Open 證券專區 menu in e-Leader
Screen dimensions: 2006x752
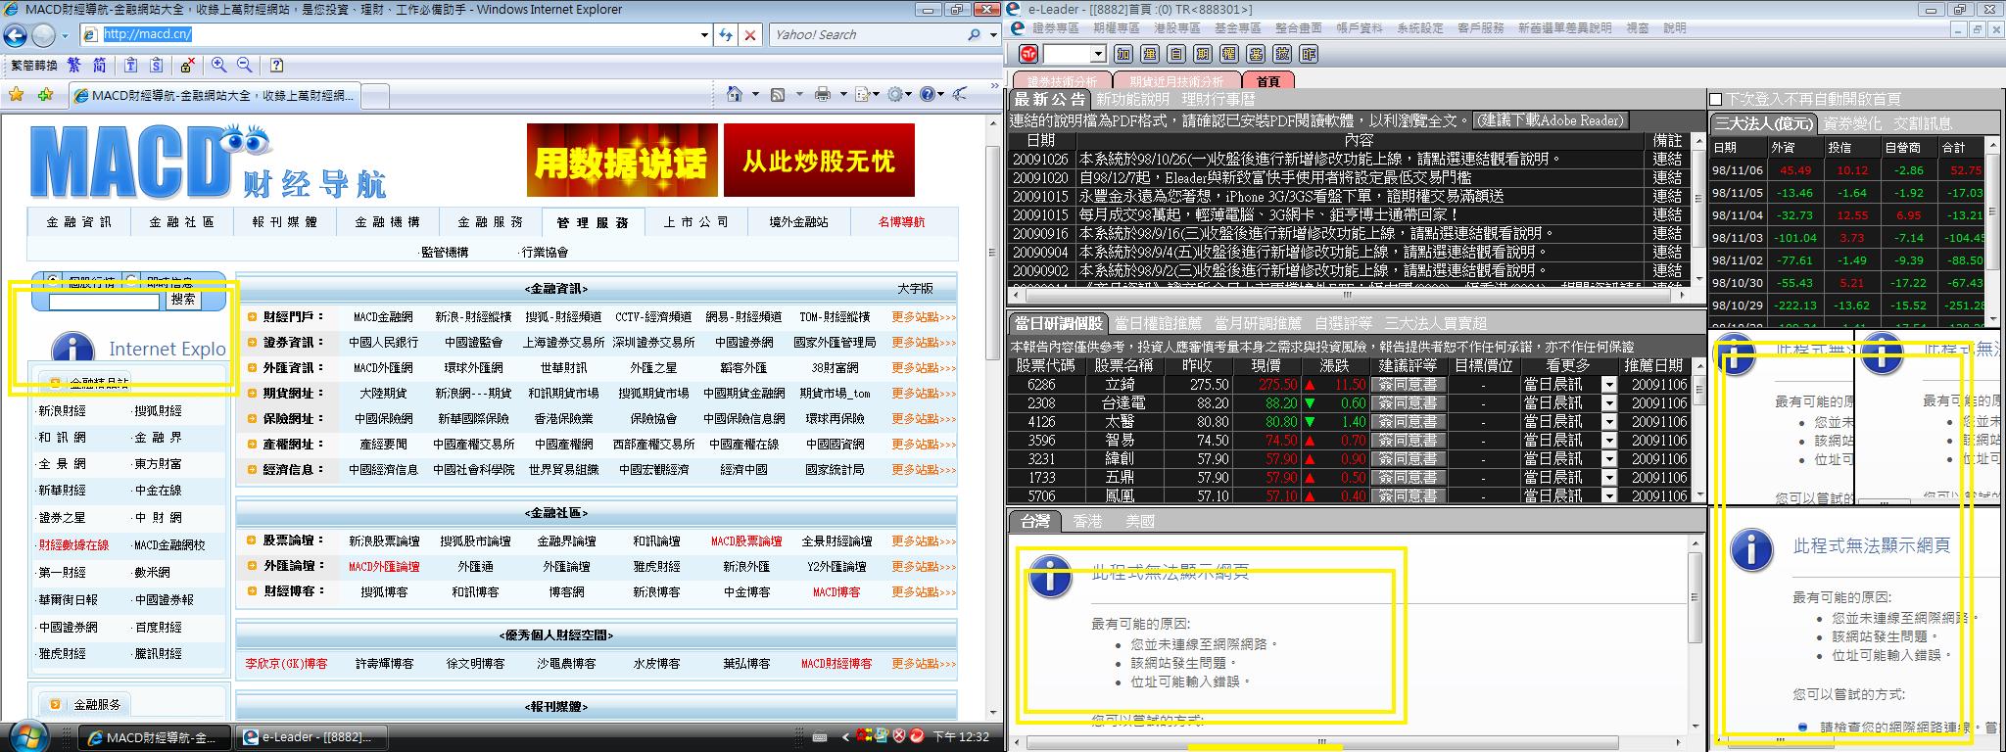(x=1055, y=28)
